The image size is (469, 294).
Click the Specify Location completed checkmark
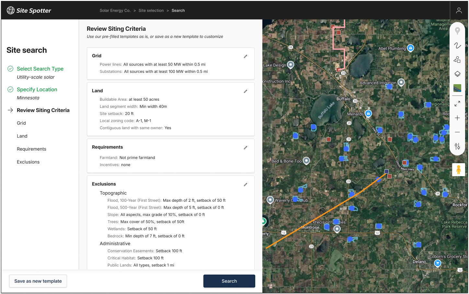tap(10, 89)
